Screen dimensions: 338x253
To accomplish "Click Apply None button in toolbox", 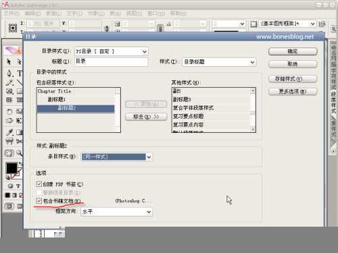I will (21, 195).
